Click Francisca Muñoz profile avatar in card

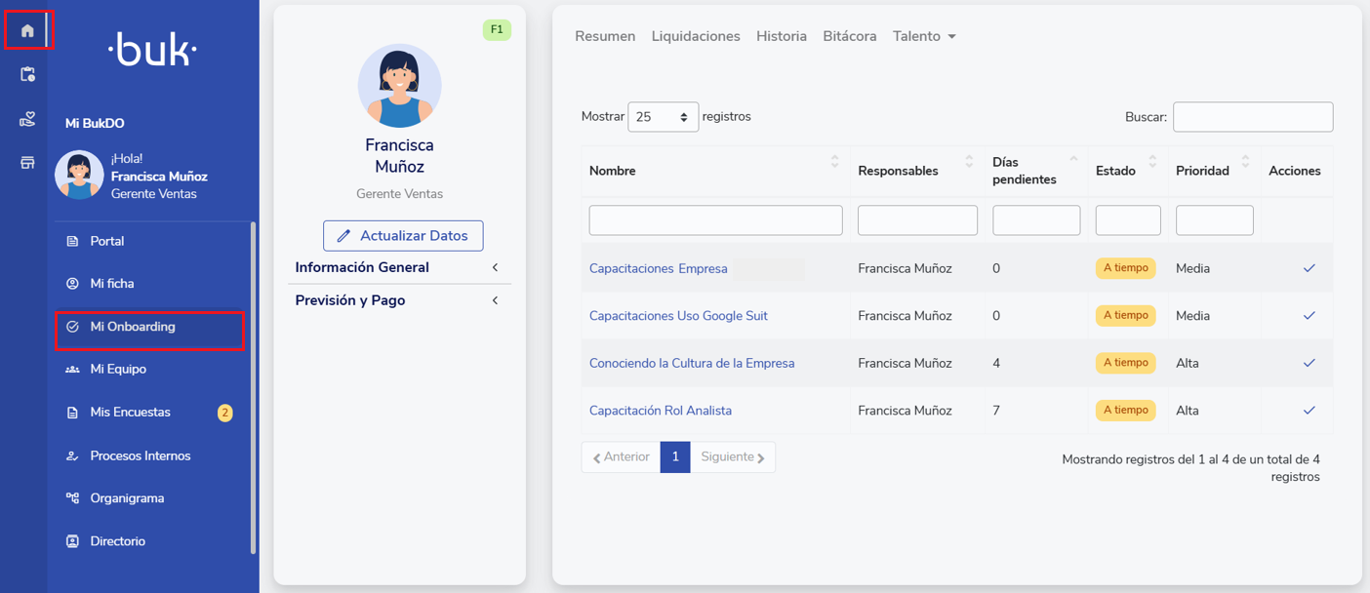399,86
